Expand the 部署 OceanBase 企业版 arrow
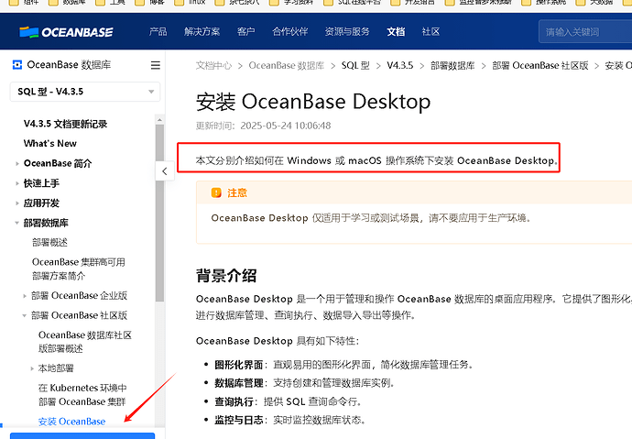The height and width of the screenshot is (439, 632). coord(25,296)
